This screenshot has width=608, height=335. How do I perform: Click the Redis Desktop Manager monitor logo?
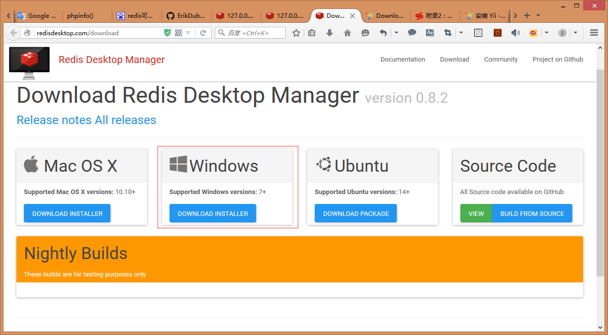29,63
